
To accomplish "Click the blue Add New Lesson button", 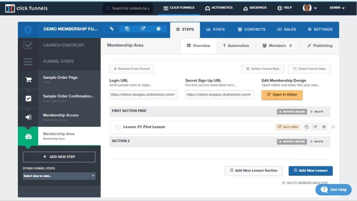I will (311, 170).
